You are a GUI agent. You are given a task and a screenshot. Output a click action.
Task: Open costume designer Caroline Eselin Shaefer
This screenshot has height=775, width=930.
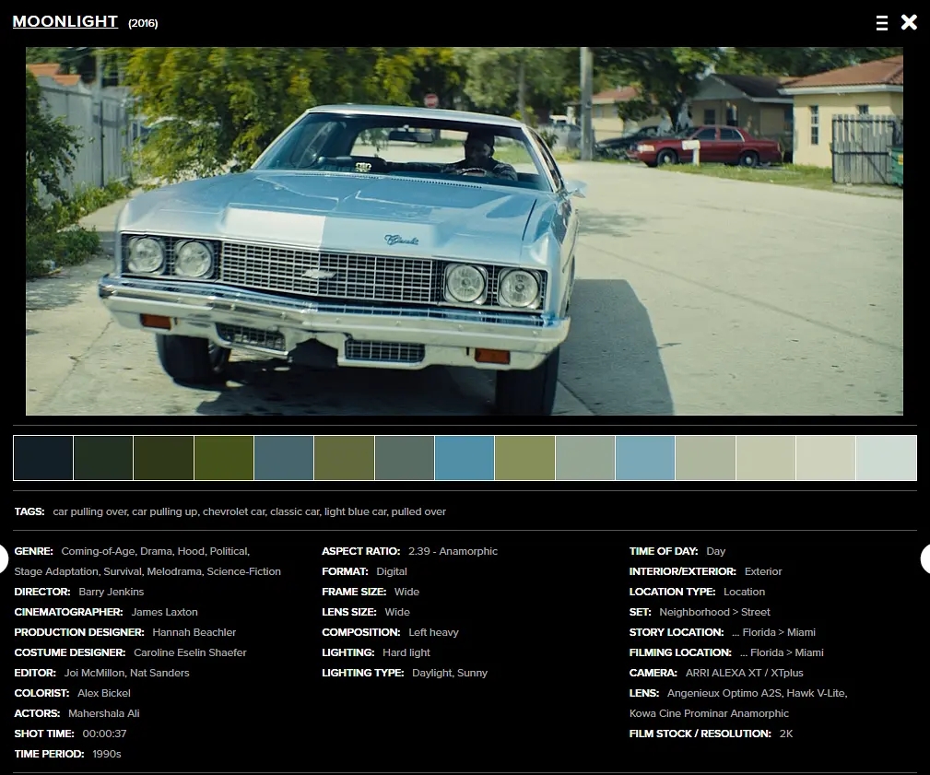[190, 652]
